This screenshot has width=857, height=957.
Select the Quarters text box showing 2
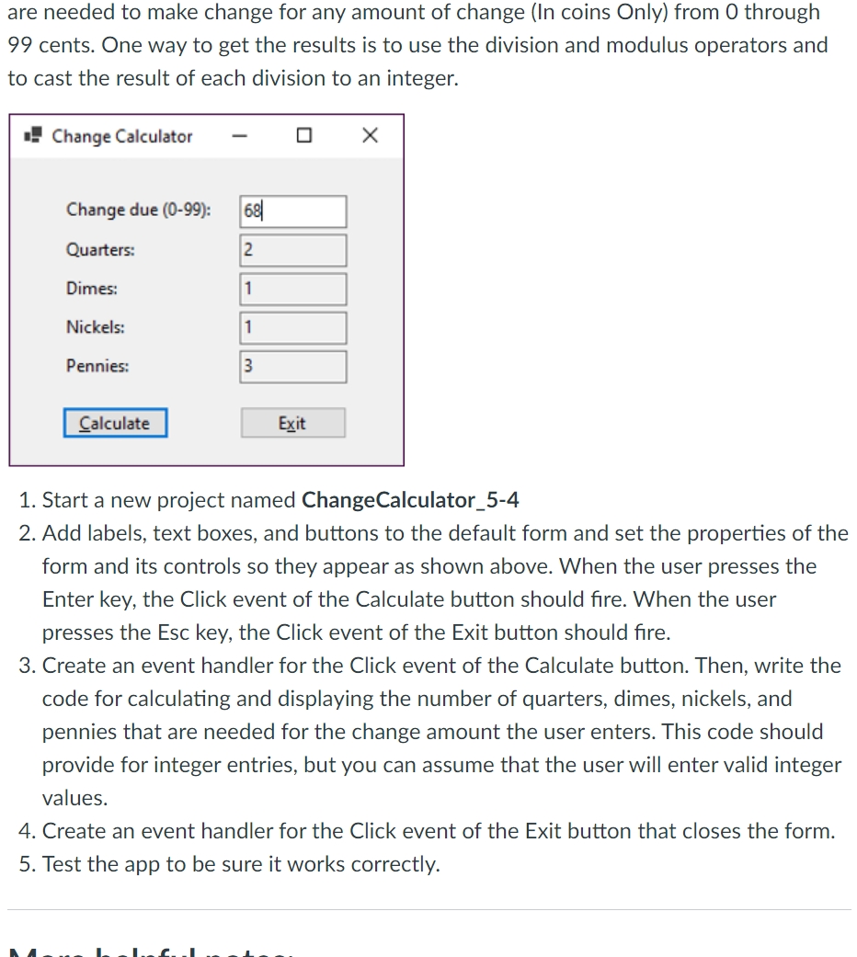(x=292, y=249)
